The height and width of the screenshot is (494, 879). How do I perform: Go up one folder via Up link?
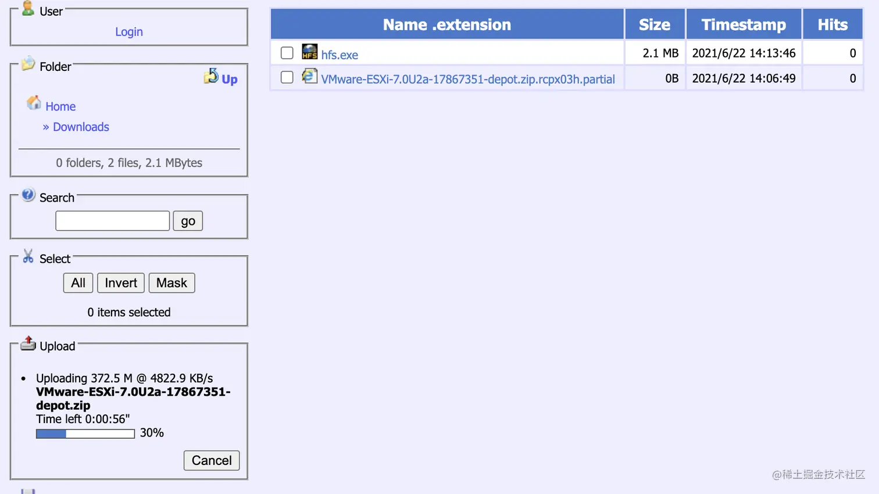point(230,79)
